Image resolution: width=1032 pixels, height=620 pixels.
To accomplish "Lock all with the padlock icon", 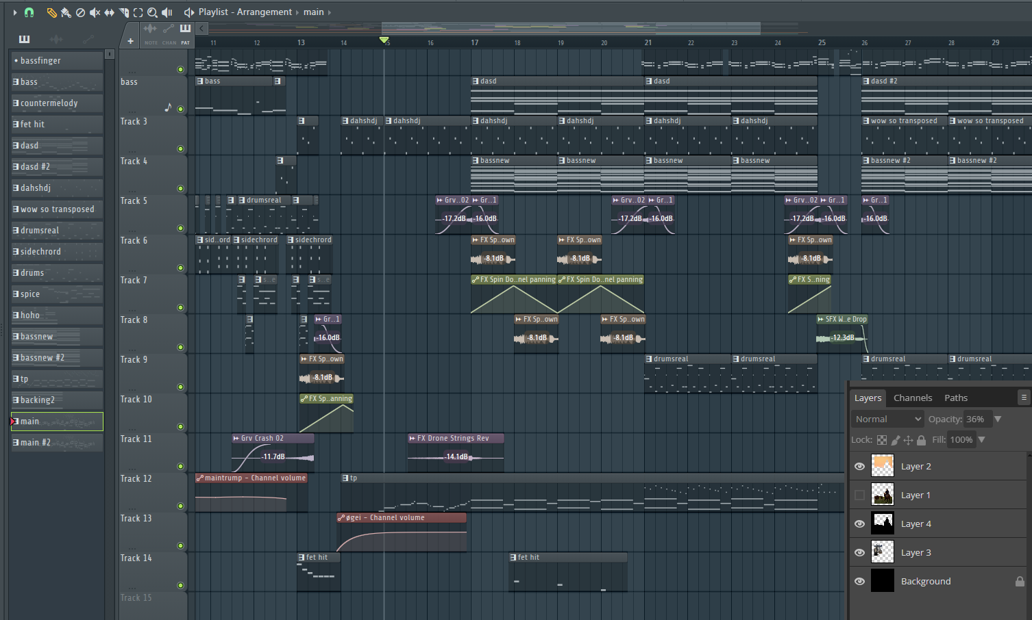I will (x=922, y=440).
